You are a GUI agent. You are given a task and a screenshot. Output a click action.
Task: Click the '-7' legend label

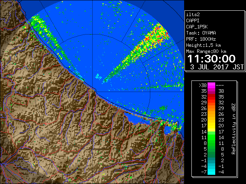[x=204, y=172]
